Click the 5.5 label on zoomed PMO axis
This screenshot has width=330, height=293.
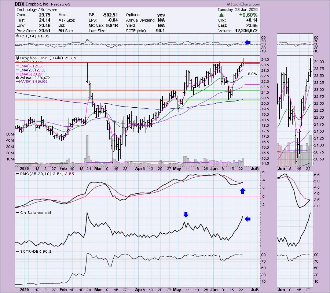click(x=317, y=175)
